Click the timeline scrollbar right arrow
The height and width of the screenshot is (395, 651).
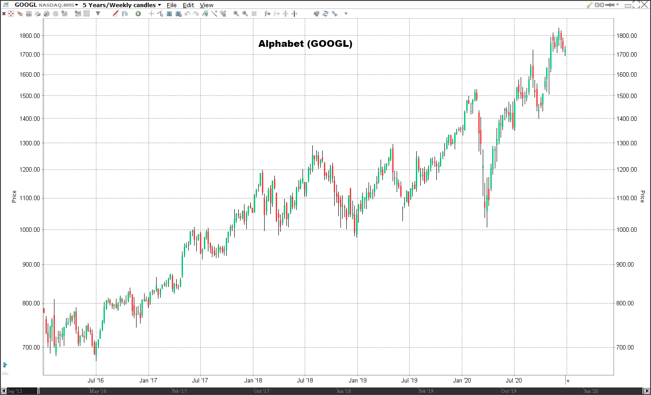point(647,391)
